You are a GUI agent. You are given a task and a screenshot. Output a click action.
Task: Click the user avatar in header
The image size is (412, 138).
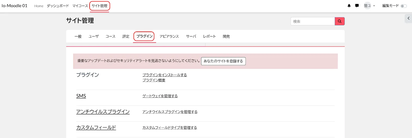(367, 6)
